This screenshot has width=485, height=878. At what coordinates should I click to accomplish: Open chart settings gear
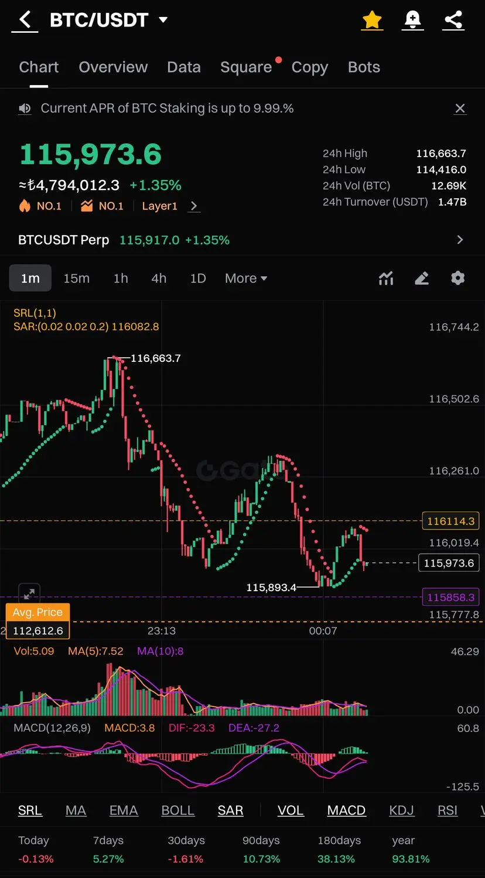coord(457,278)
